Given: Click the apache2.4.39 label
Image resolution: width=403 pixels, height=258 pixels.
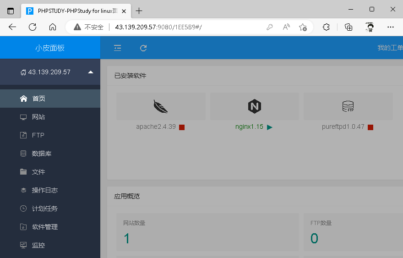Looking at the screenshot, I should [156, 126].
